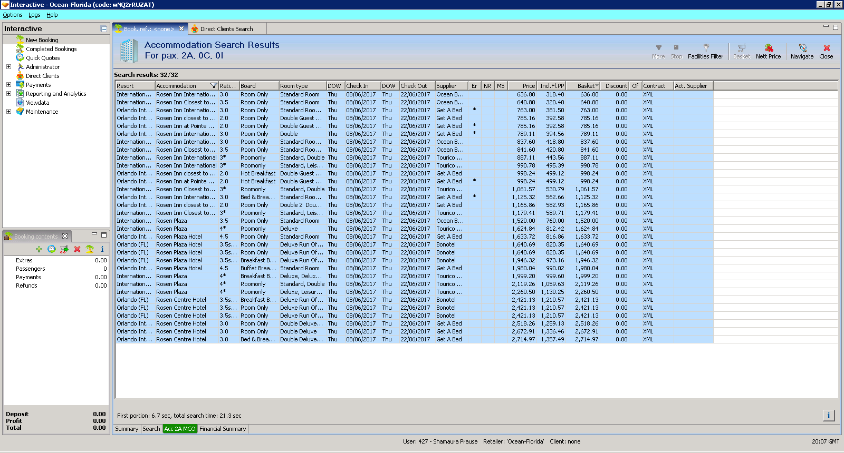Expand the Payments tree node

pyautogui.click(x=8, y=85)
